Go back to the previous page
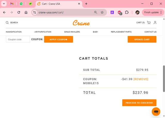This screenshot has height=118, width=165. click(4, 12)
